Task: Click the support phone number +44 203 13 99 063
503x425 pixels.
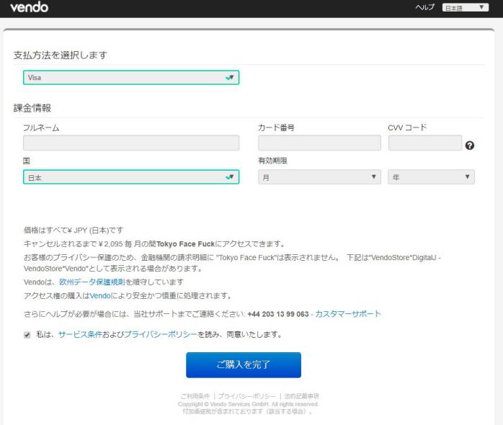Action: pyautogui.click(x=278, y=314)
